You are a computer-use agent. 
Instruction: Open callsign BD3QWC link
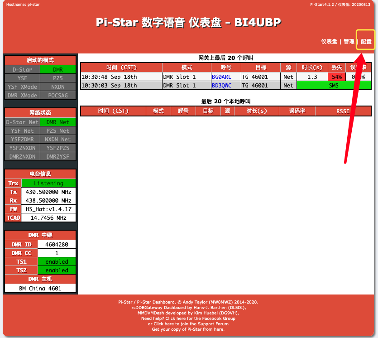[x=221, y=86]
